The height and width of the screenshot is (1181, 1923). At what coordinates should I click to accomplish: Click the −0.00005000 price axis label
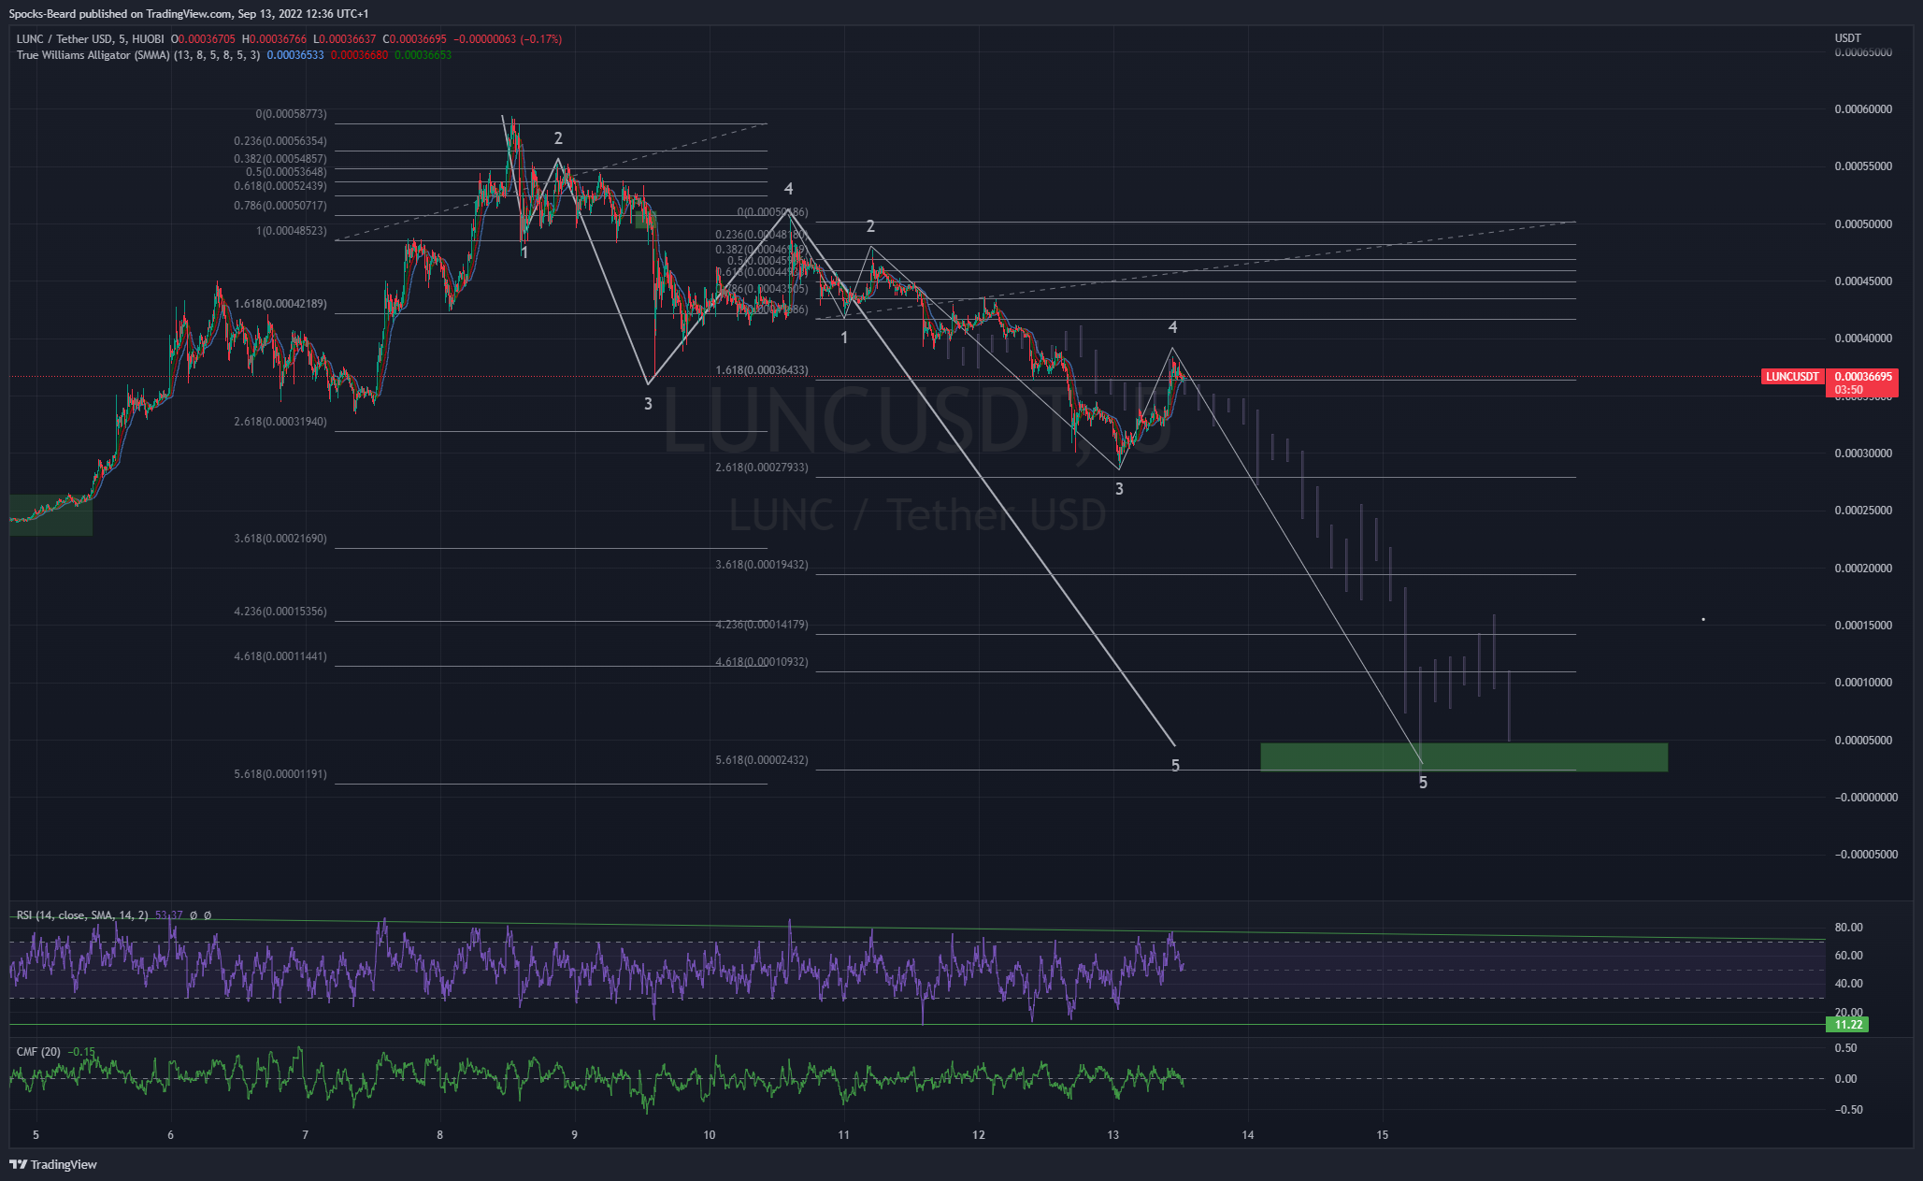point(1867,855)
